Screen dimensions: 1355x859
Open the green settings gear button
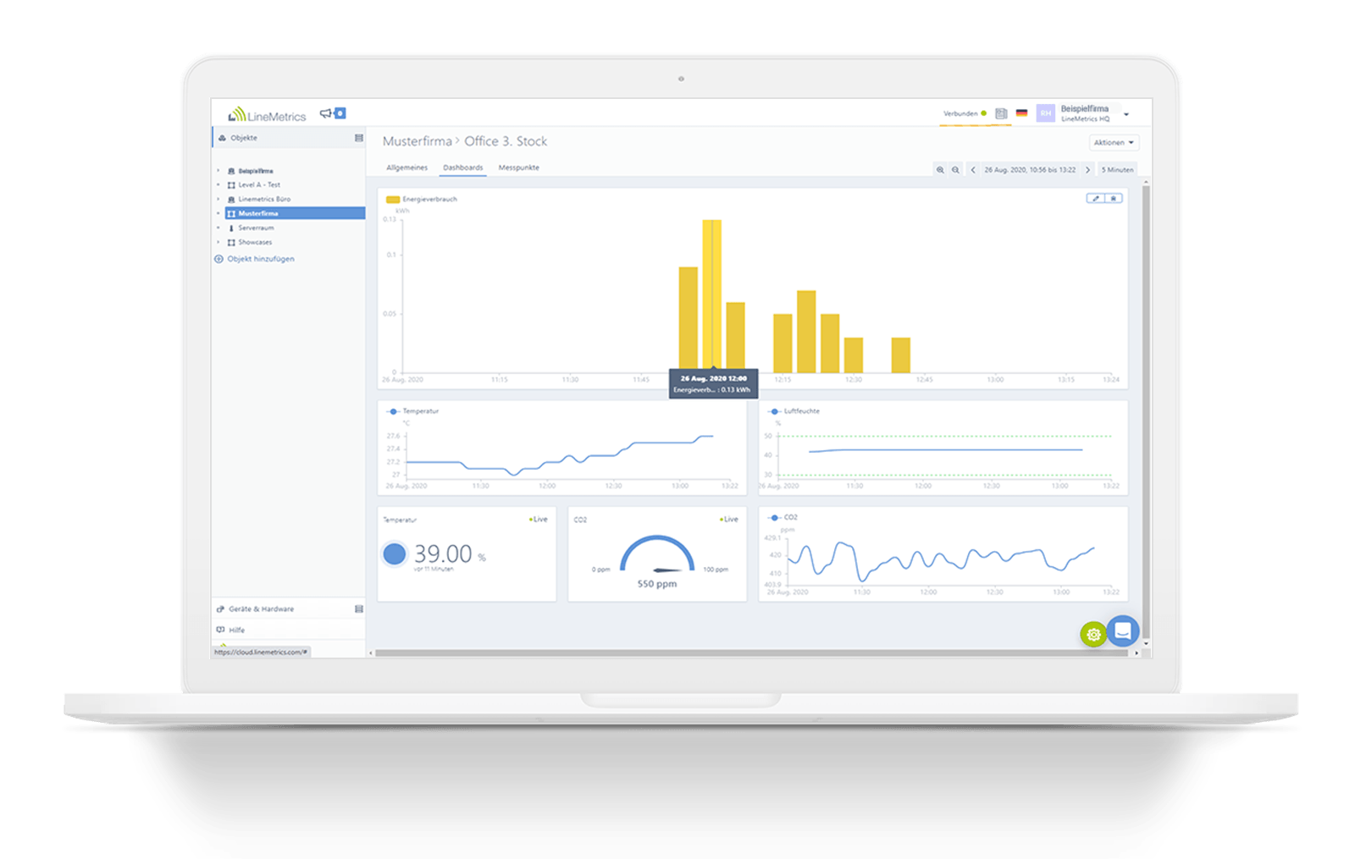click(x=1092, y=633)
